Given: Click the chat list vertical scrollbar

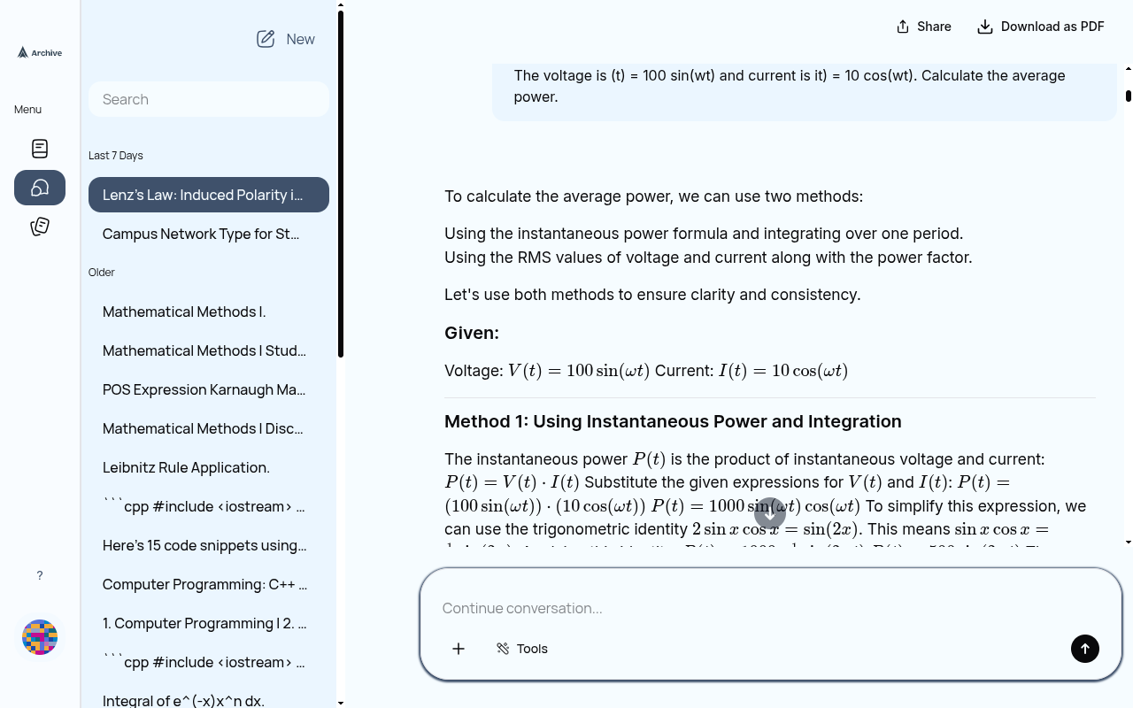Looking at the screenshot, I should tap(341, 186).
